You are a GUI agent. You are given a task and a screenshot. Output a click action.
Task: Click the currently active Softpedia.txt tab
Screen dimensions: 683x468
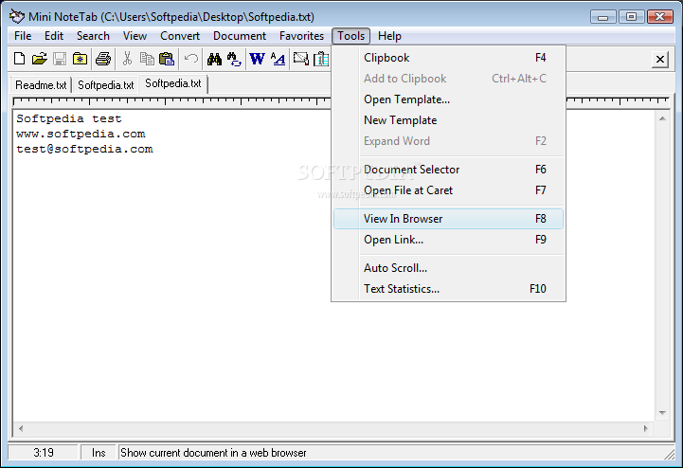tap(173, 83)
